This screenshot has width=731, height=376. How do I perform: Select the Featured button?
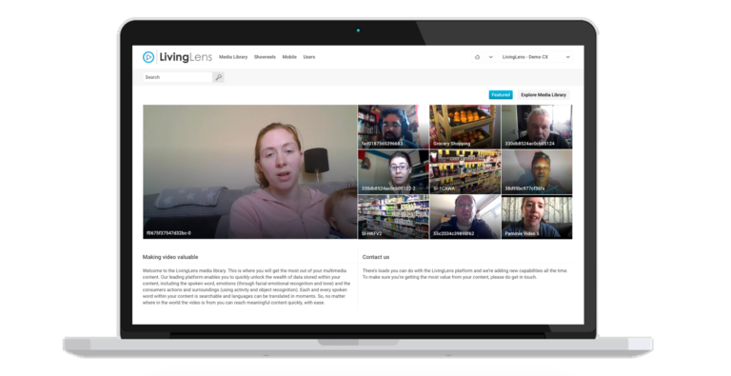click(x=501, y=94)
